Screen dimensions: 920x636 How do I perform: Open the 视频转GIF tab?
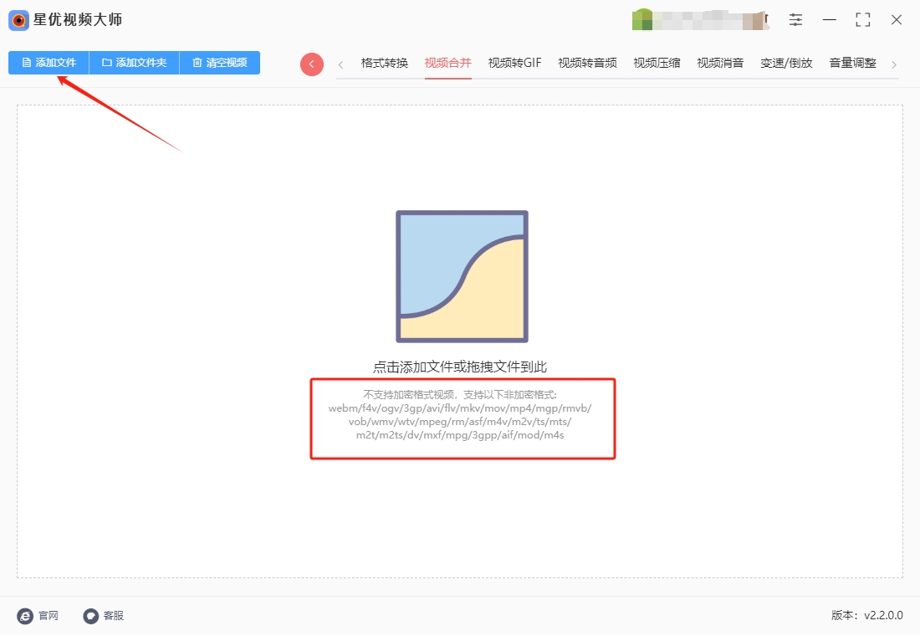tap(514, 63)
